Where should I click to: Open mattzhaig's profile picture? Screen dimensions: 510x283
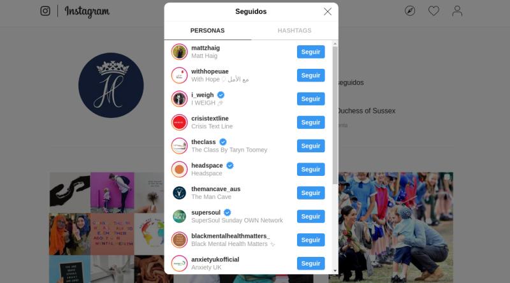coord(179,52)
